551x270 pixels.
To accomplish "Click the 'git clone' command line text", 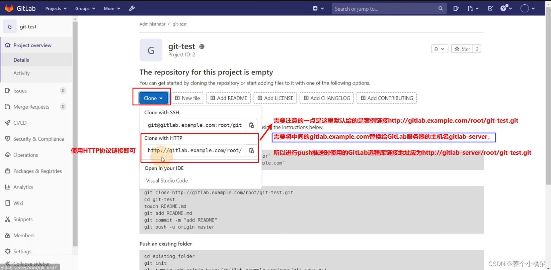I will (x=219, y=192).
